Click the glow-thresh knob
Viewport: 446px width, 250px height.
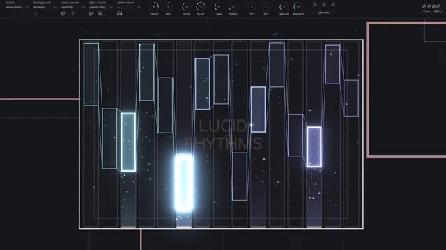[298, 6]
